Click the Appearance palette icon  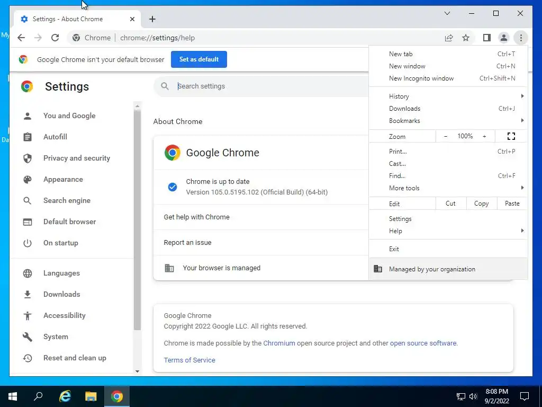point(28,179)
